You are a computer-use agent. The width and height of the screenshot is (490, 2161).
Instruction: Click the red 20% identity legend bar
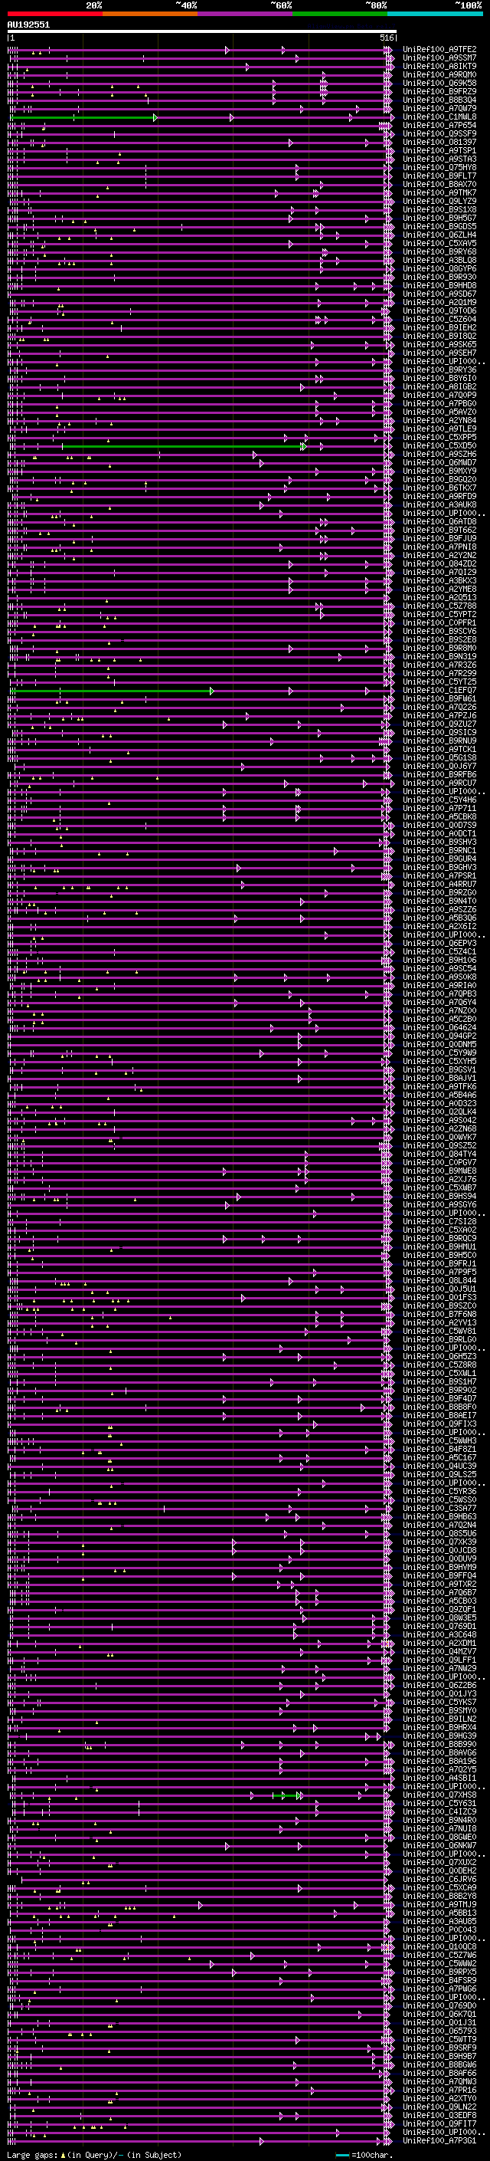(x=55, y=14)
